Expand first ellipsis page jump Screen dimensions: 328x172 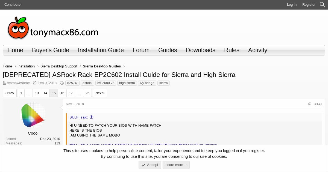(x=28, y=93)
